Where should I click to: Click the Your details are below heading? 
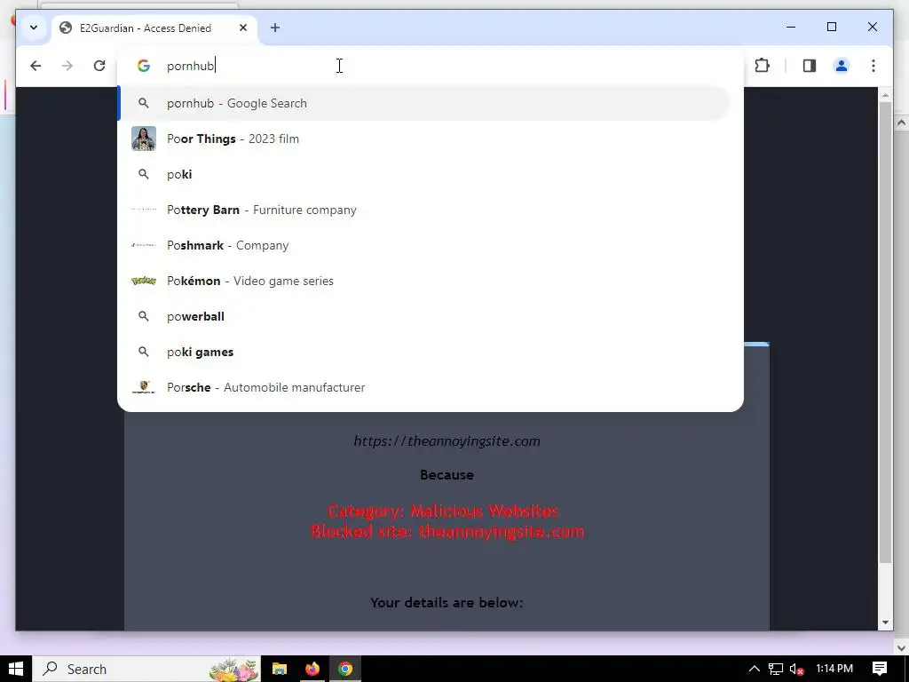click(x=447, y=603)
